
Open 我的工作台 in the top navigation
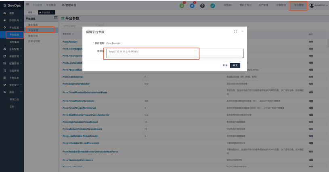click(247, 5)
